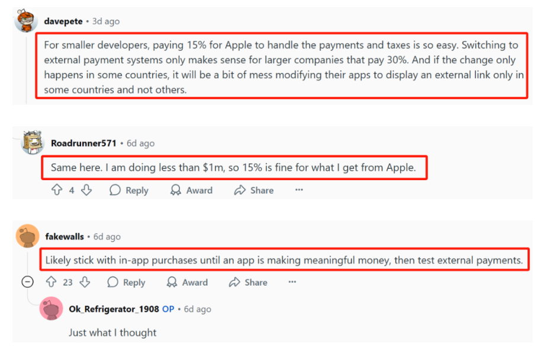544x349 pixels.
Task: Reply to Roadrunner571's comment
Action: tap(128, 190)
